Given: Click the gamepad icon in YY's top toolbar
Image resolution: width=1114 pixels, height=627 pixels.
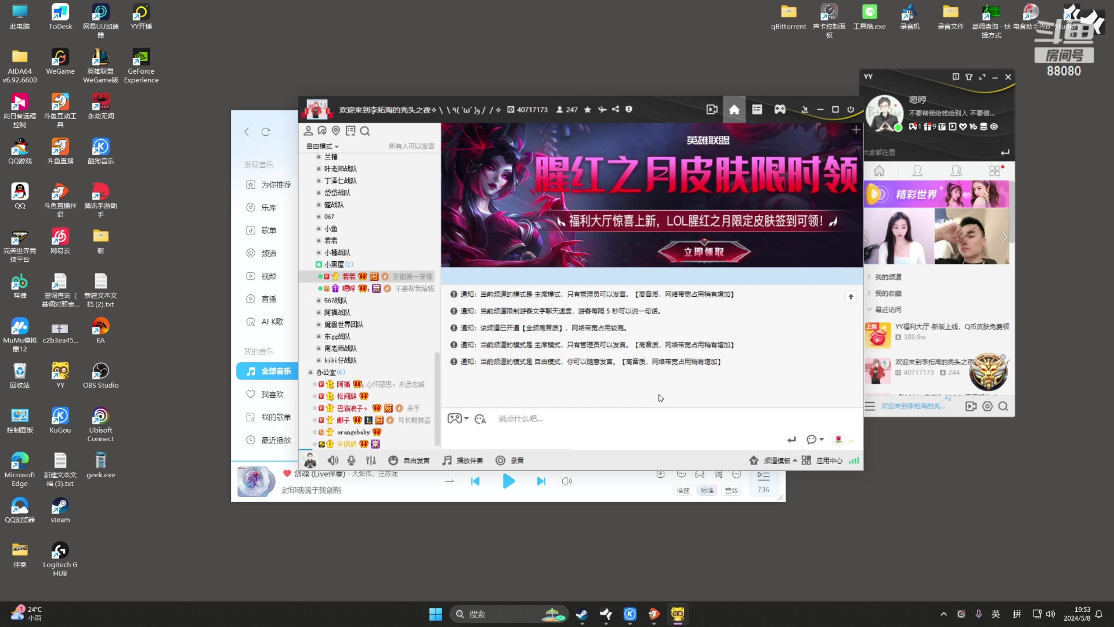Looking at the screenshot, I should (x=780, y=109).
